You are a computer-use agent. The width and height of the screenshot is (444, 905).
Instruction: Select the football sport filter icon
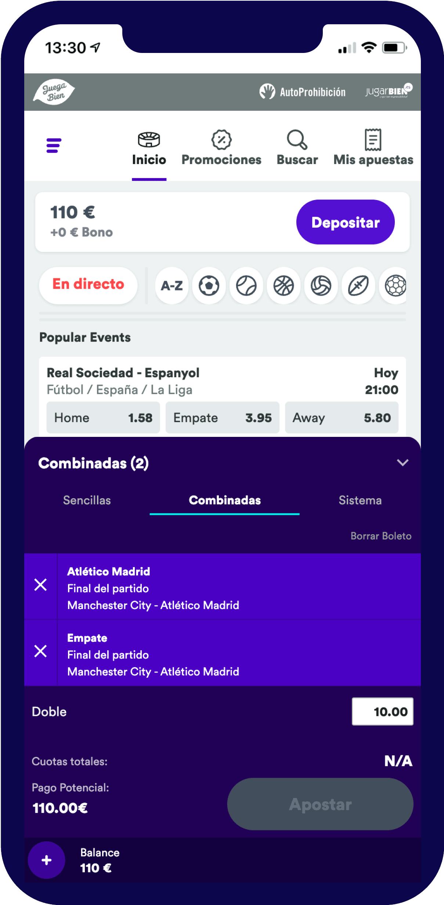point(209,286)
